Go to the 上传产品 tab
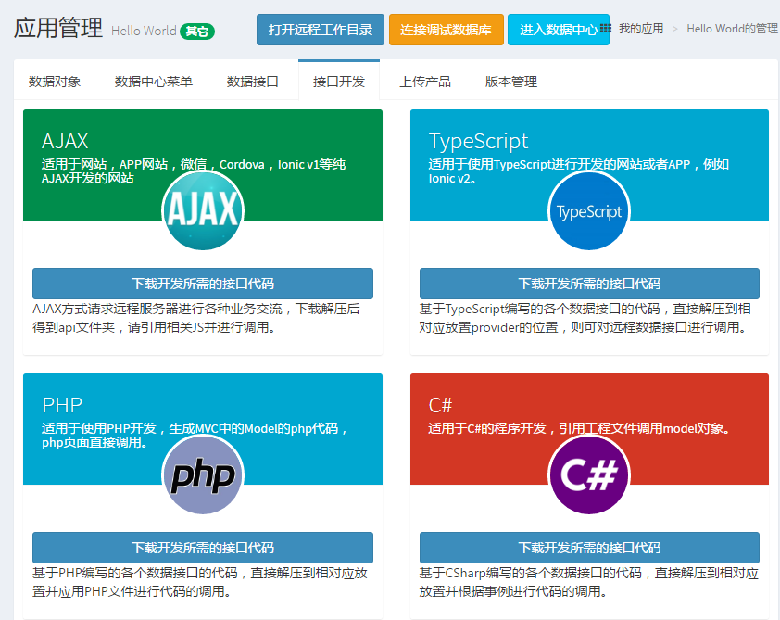The height and width of the screenshot is (620, 780). [x=425, y=82]
